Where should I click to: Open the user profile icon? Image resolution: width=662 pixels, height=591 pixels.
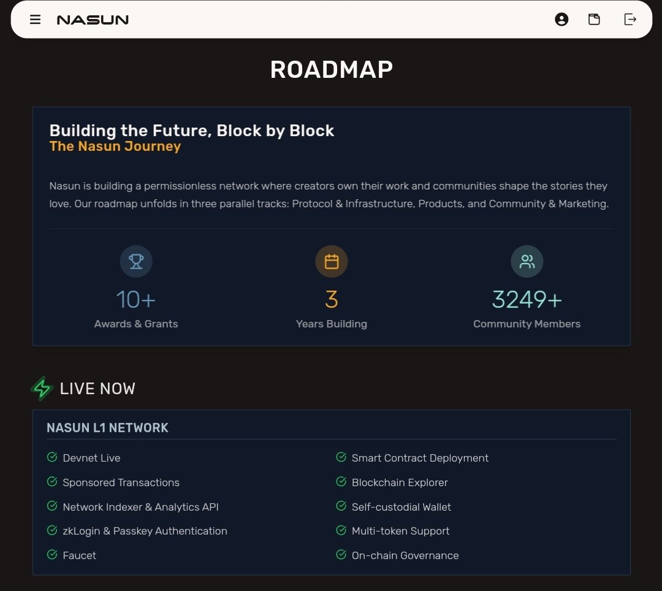point(561,20)
